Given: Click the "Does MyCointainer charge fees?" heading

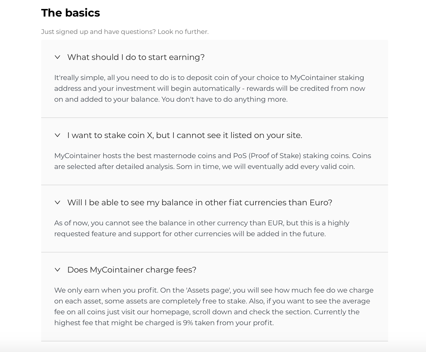Looking at the screenshot, I should pos(132,270).
